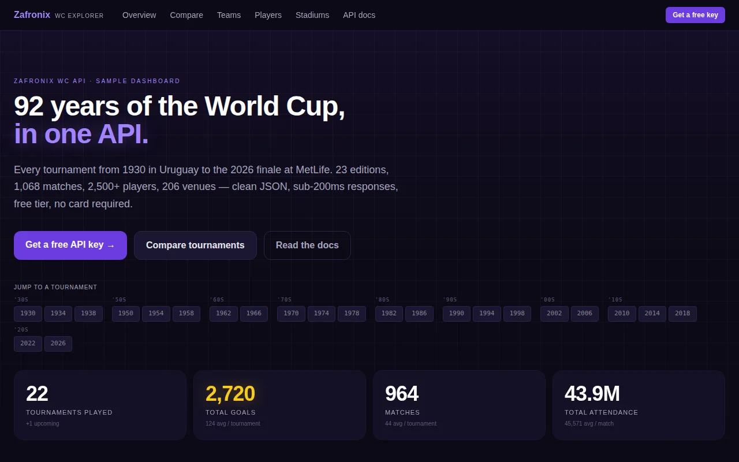This screenshot has width=739, height=462.
Task: Click the '92 years of the World Cup' heading
Action: pyautogui.click(x=180, y=106)
